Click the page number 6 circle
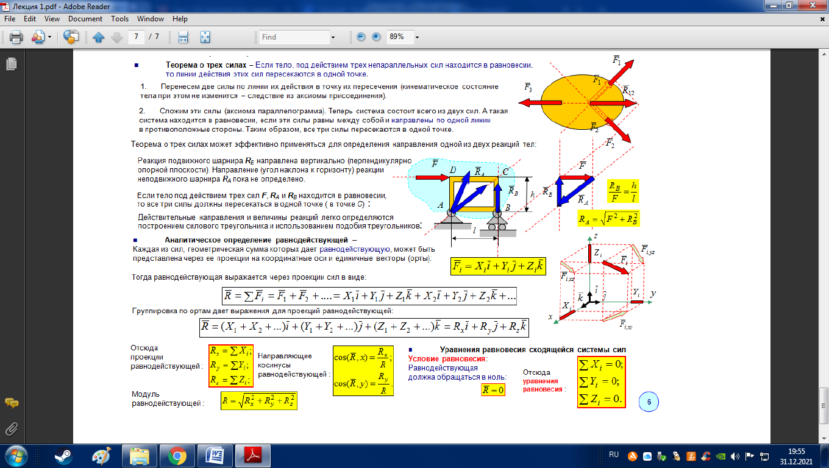The height and width of the screenshot is (468, 829). (649, 402)
